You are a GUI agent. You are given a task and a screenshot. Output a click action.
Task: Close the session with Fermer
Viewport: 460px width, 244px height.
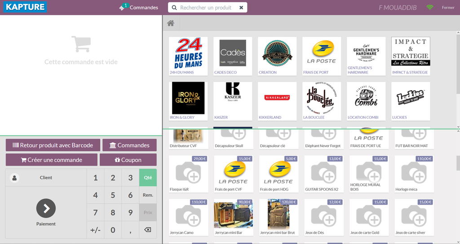[448, 8]
